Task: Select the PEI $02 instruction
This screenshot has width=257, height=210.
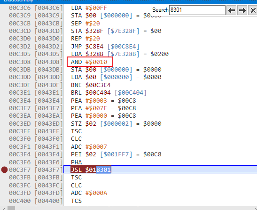Action: point(116,154)
